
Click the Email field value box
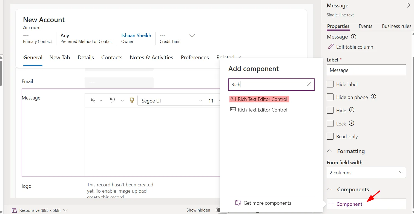coord(119,82)
